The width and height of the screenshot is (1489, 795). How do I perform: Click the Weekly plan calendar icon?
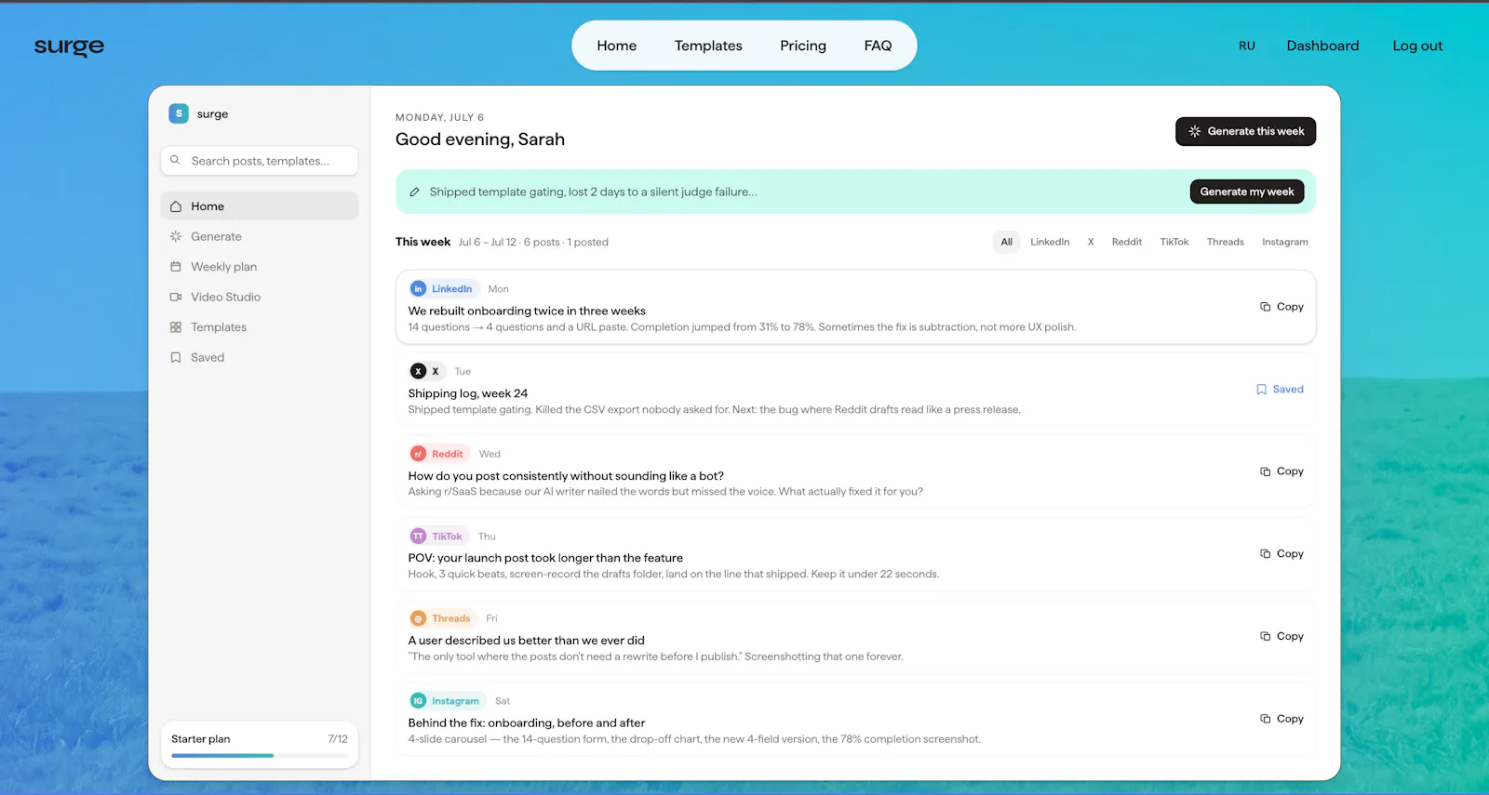(176, 267)
